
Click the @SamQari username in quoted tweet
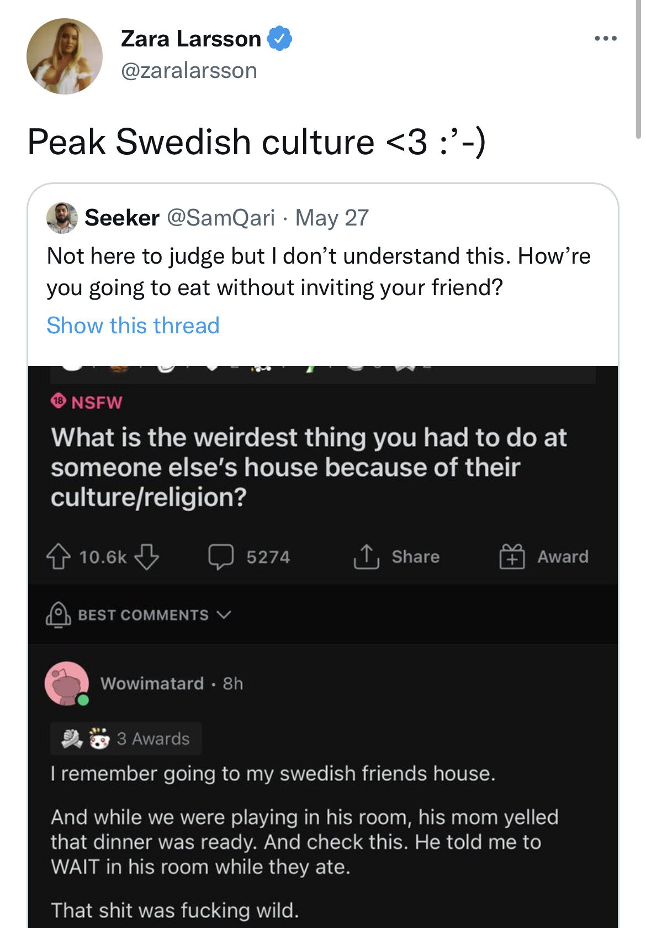[220, 218]
